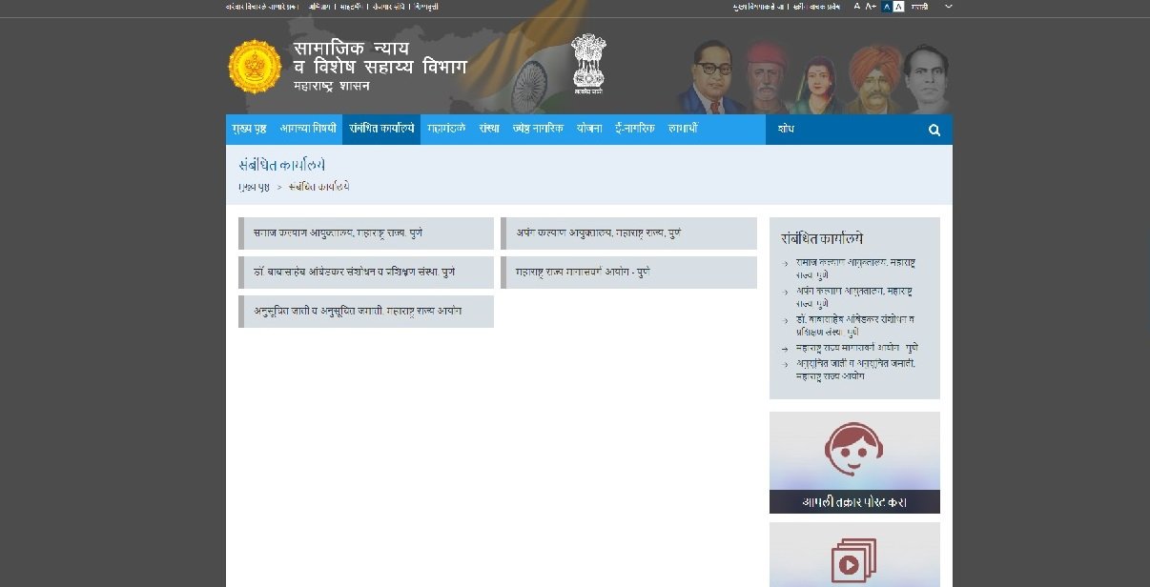Open the headset complaint post banner
This screenshot has height=587, width=1150.
854,462
